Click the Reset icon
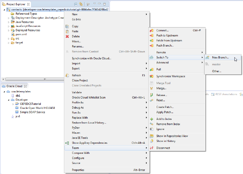The width and height of the screenshot is (243, 174). pyautogui.click(x=151, y=100)
